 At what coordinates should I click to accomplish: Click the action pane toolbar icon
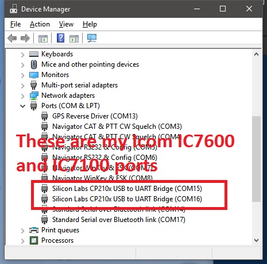click(74, 39)
